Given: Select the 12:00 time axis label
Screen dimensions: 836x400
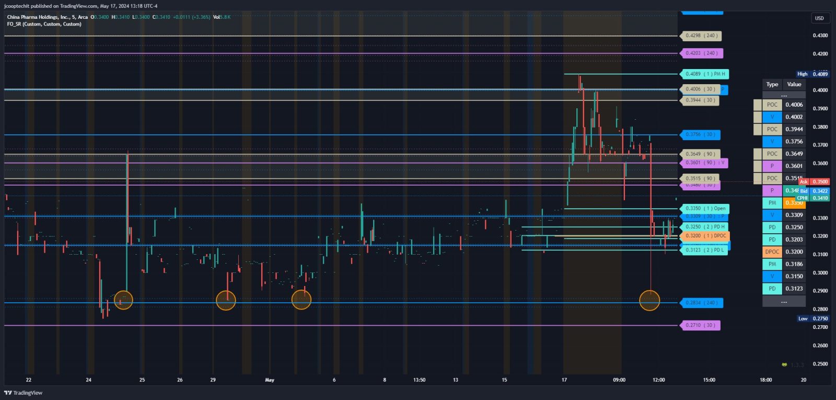Looking at the screenshot, I should [x=658, y=380].
